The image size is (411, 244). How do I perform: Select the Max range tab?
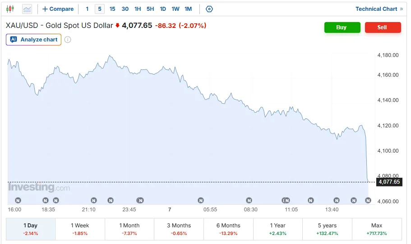(x=377, y=229)
